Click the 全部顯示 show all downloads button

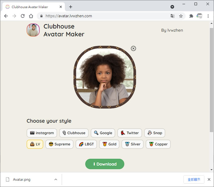(x=194, y=179)
